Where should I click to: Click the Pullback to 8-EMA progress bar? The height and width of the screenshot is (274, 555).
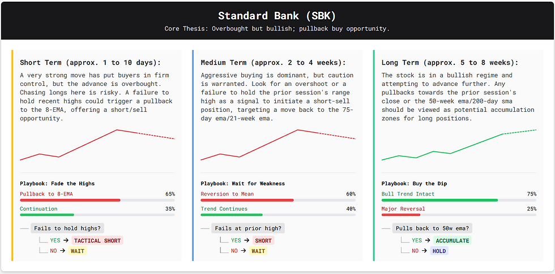click(x=97, y=200)
